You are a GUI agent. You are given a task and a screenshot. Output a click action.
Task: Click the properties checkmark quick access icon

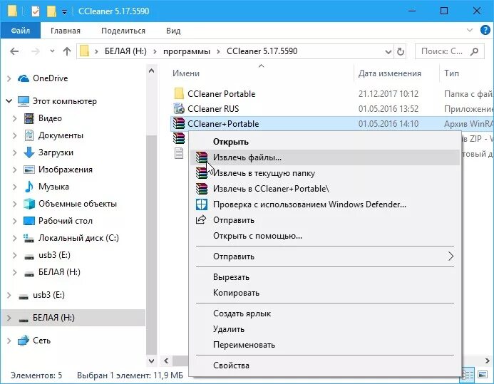(36, 11)
